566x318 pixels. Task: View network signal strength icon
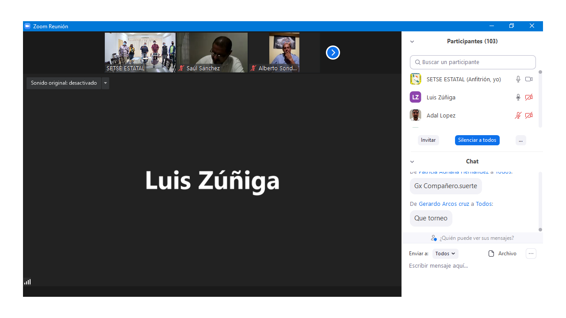(x=27, y=282)
